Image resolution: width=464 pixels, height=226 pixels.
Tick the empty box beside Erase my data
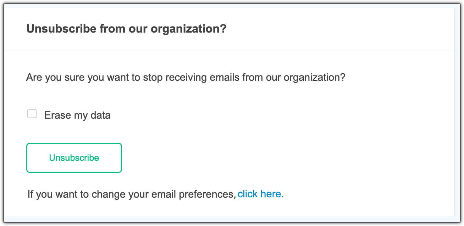click(32, 114)
